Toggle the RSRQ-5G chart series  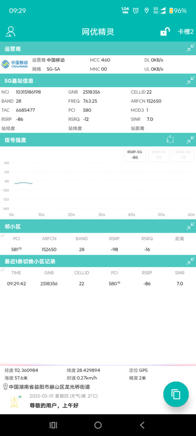[x=183, y=155]
